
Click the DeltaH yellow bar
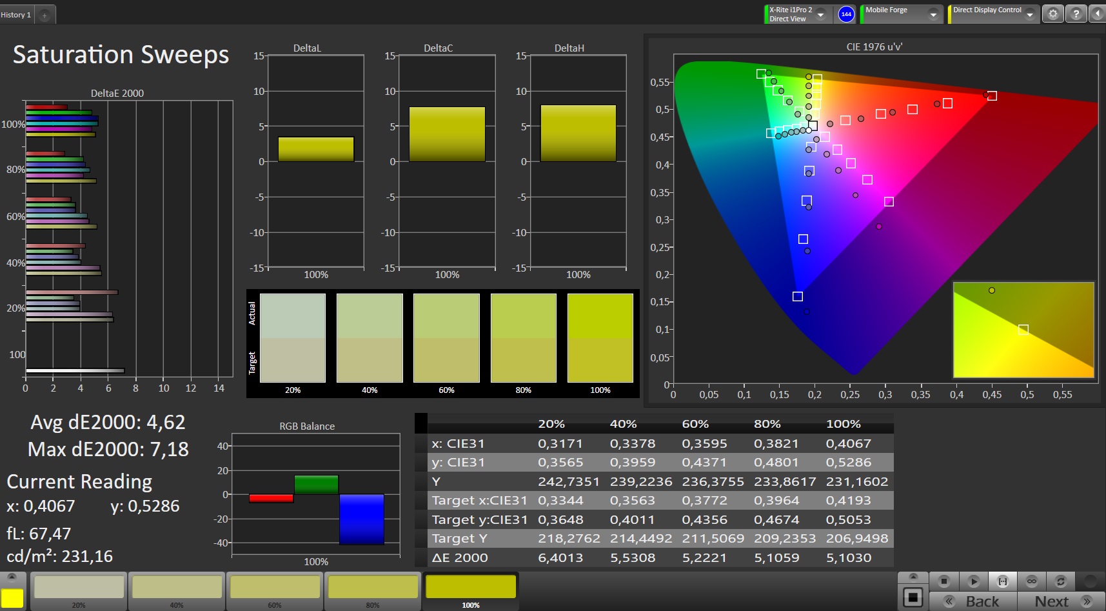coord(578,133)
